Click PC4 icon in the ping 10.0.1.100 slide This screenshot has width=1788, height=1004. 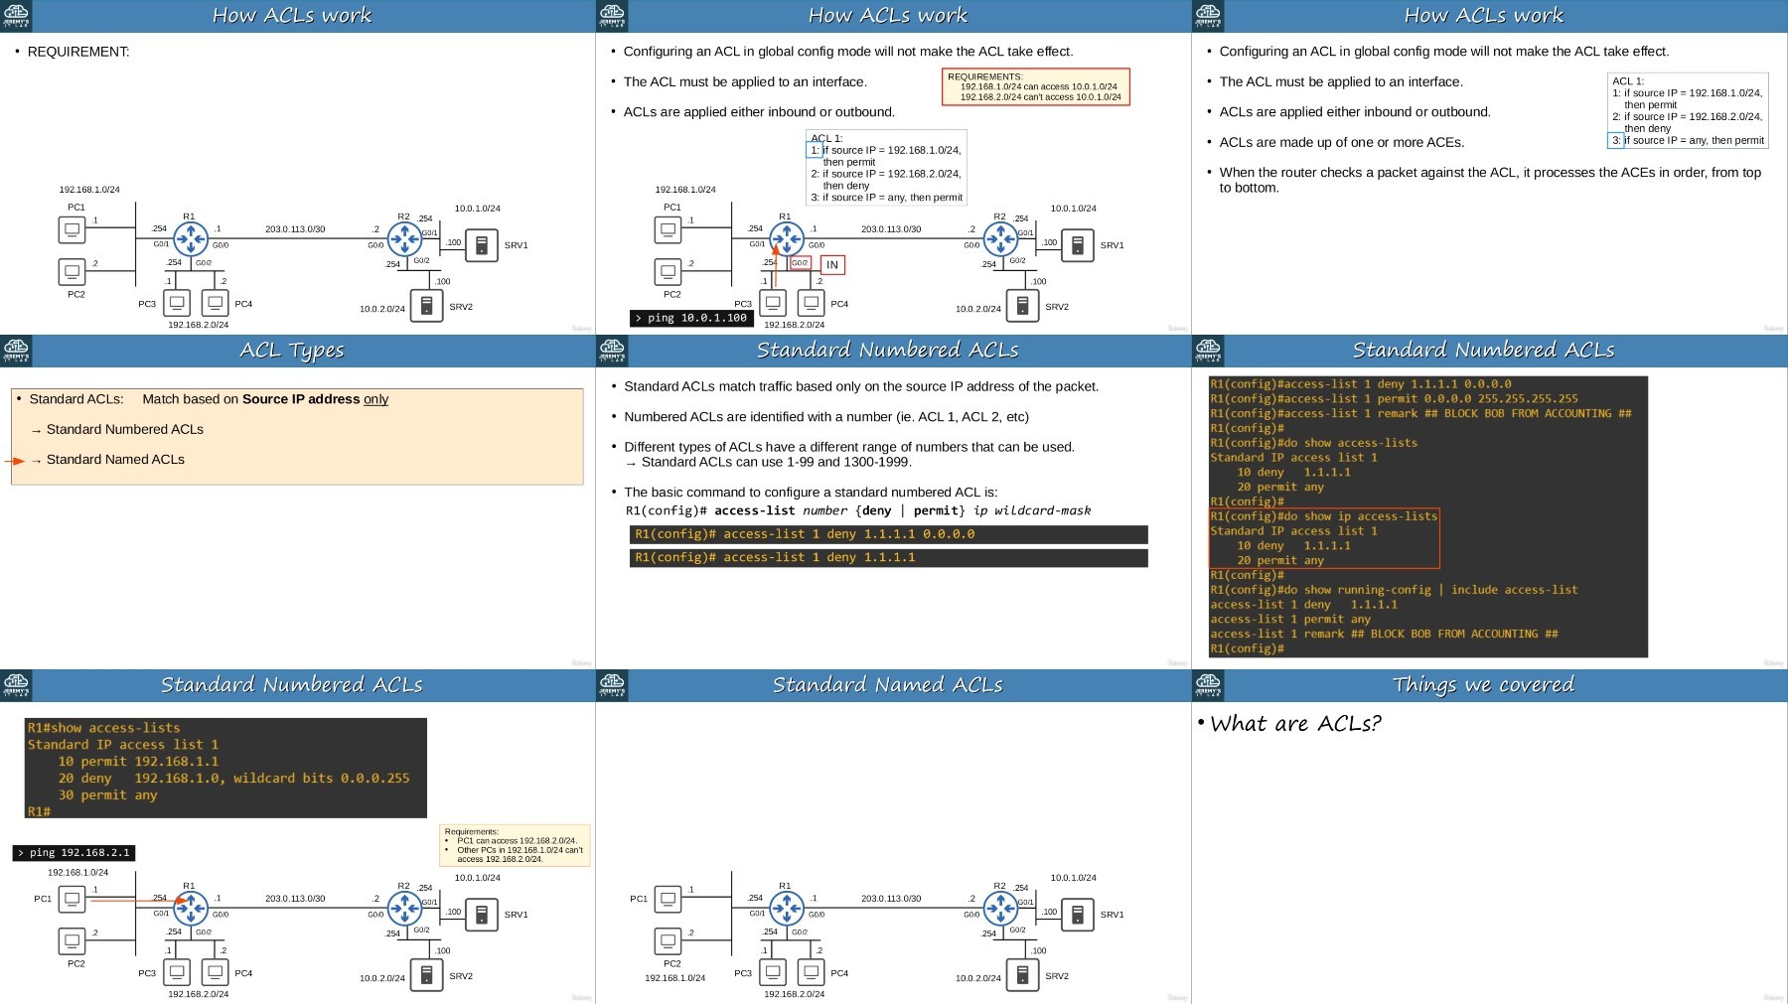pos(812,303)
